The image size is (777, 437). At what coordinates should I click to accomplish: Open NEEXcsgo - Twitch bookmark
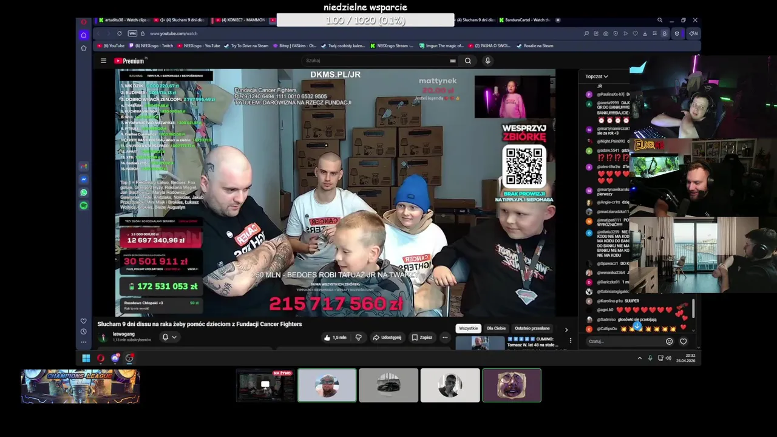tap(151, 46)
